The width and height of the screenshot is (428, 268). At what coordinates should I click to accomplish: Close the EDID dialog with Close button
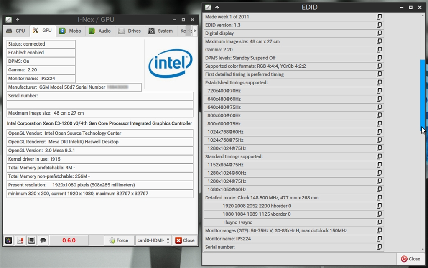(x=410, y=259)
